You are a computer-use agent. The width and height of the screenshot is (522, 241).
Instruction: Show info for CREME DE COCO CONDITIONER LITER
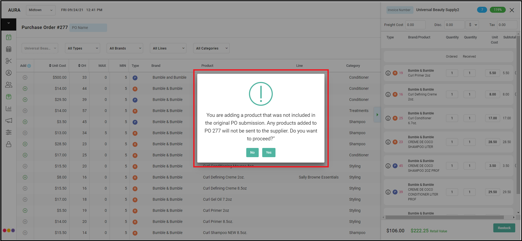[388, 192]
